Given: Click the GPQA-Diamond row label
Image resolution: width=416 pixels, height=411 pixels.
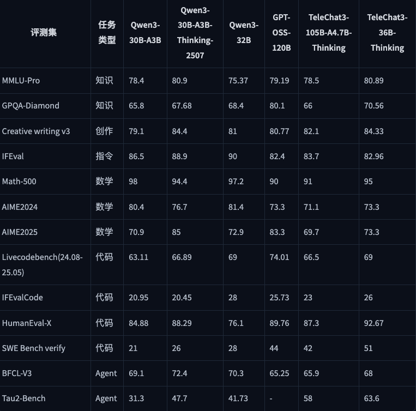Looking at the screenshot, I should [31, 106].
